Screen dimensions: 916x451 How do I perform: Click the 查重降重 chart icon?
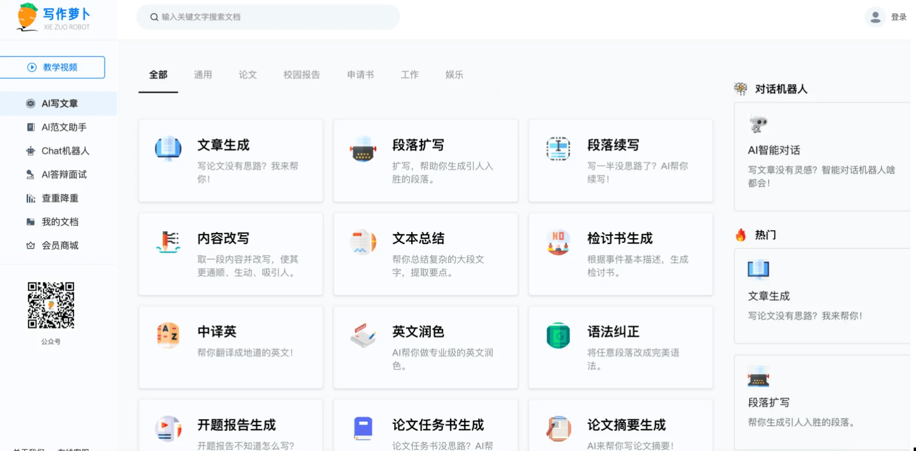click(x=31, y=198)
